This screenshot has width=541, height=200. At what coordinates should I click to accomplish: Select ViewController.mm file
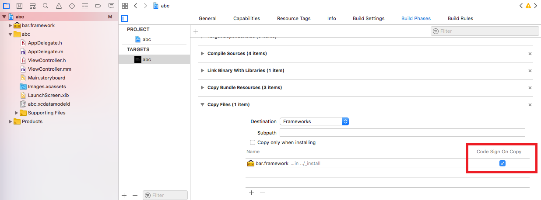point(49,69)
